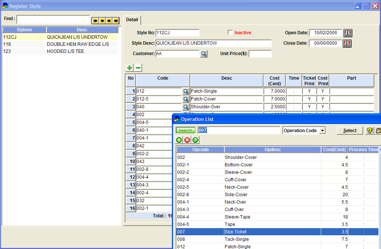The image size is (381, 249).
Task: Click the Style No field
Action: pos(177,33)
